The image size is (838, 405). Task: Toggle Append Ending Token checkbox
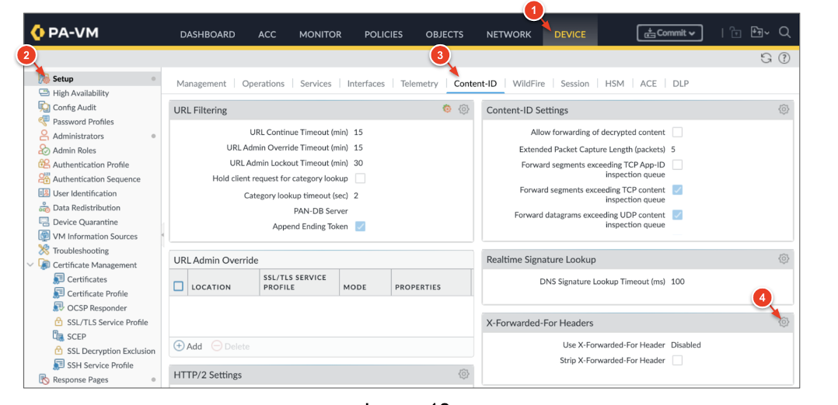point(360,227)
